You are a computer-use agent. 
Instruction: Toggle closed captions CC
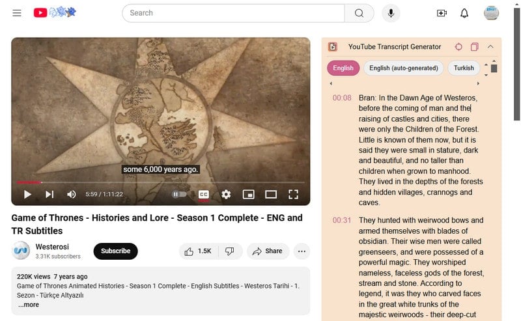point(204,195)
